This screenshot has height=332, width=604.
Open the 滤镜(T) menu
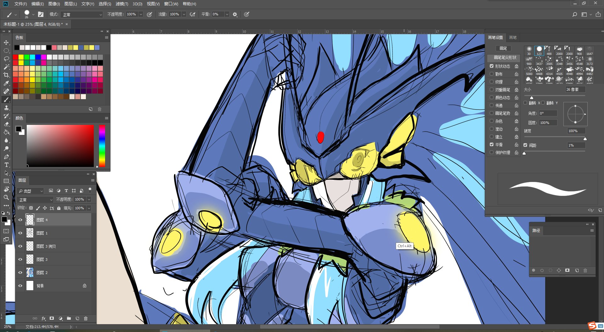[122, 4]
